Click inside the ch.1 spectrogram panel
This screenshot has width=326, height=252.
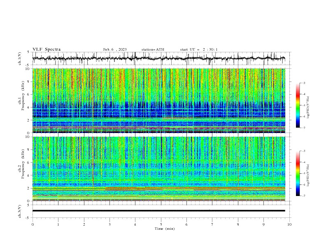pos(158,100)
